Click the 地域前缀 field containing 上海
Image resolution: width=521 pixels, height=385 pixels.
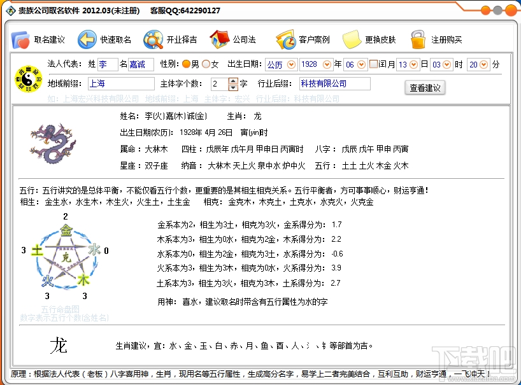click(121, 83)
